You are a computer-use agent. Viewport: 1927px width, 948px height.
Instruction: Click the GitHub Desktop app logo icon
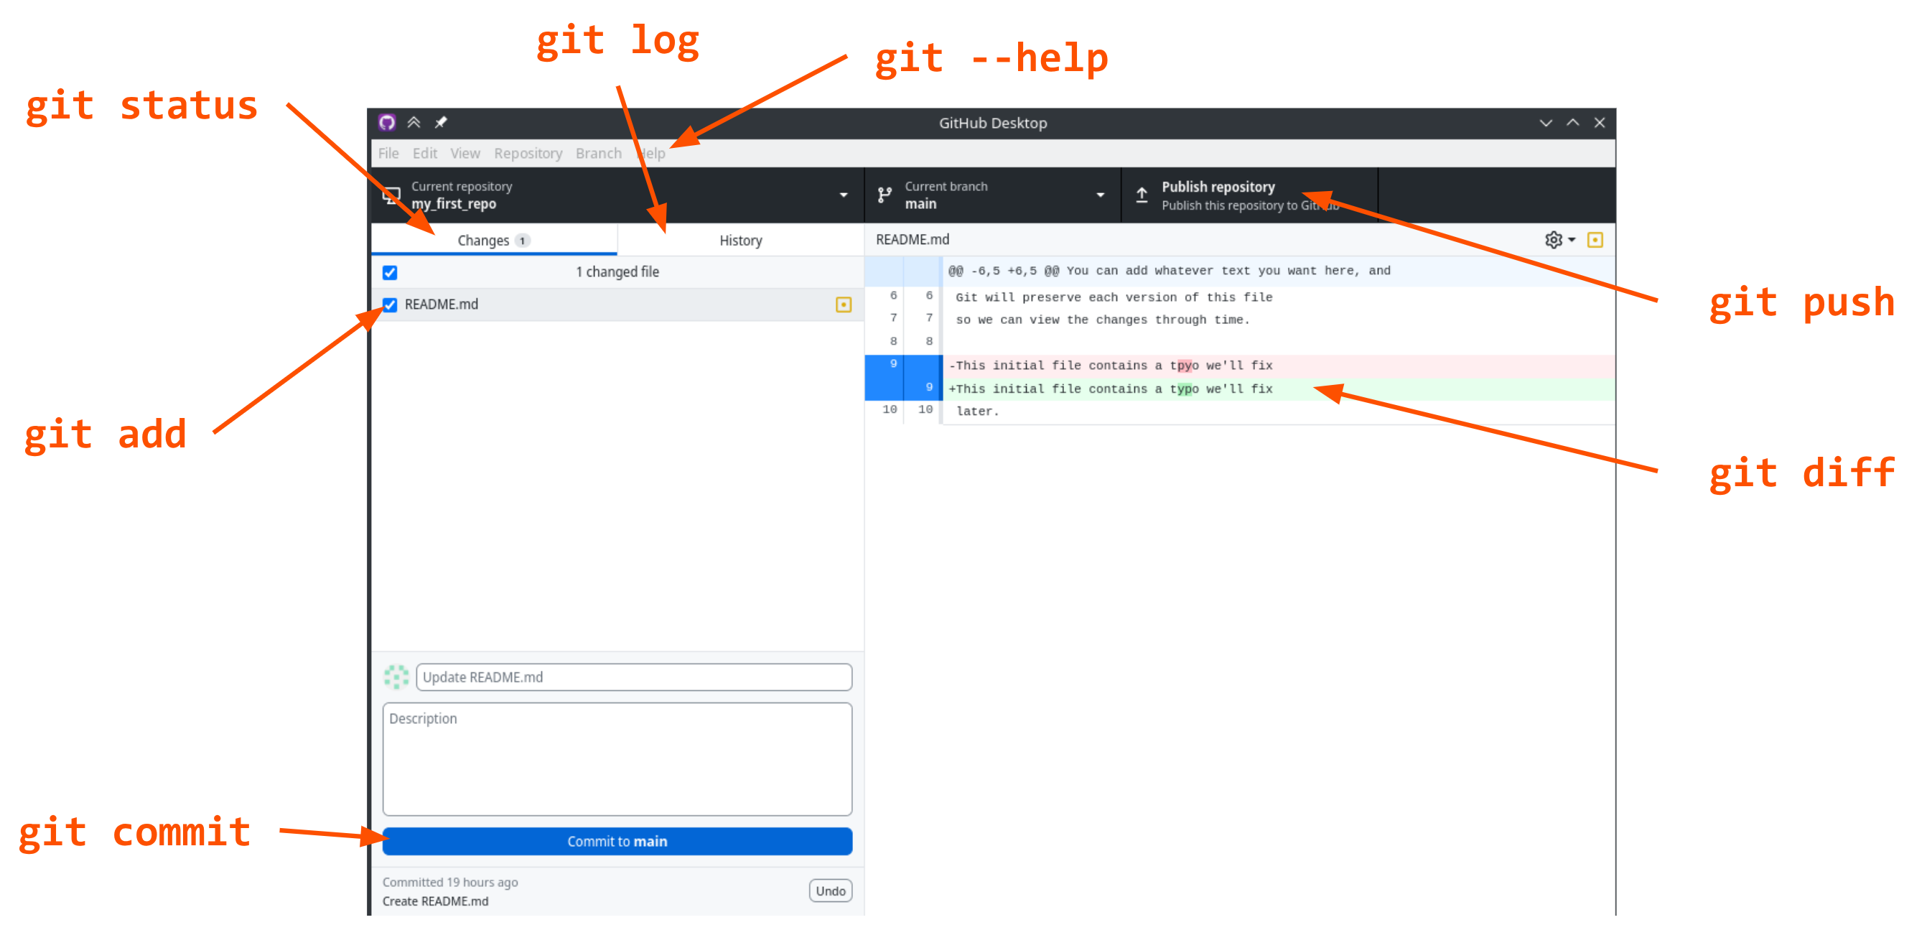coord(387,123)
